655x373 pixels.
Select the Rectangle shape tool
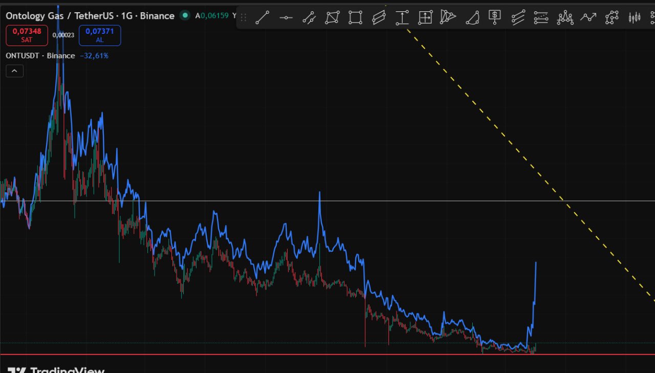(x=355, y=17)
